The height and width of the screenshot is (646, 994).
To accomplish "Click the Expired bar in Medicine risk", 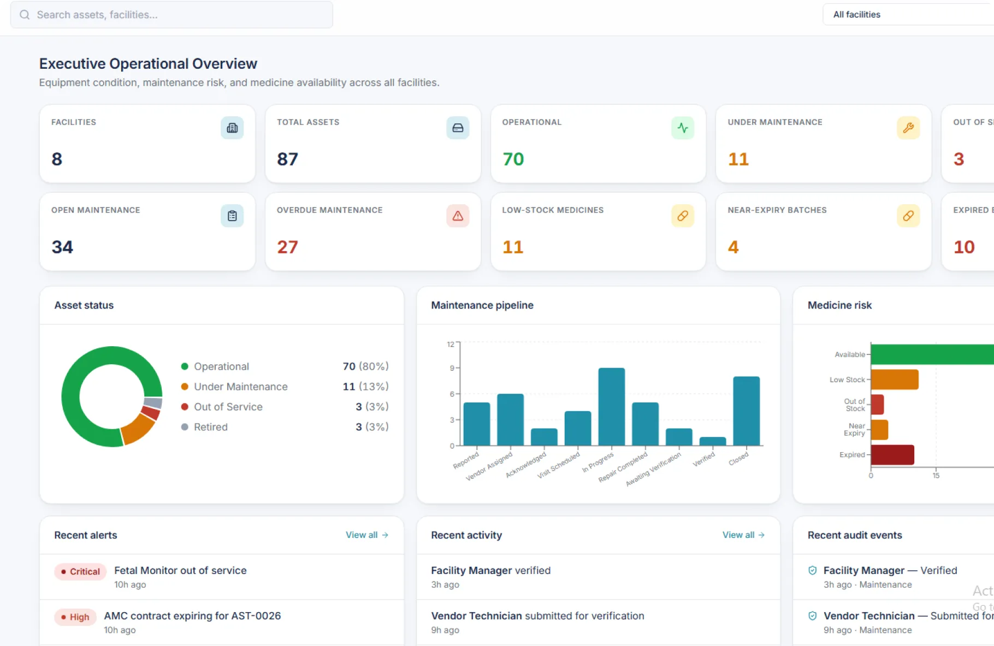I will coord(892,455).
